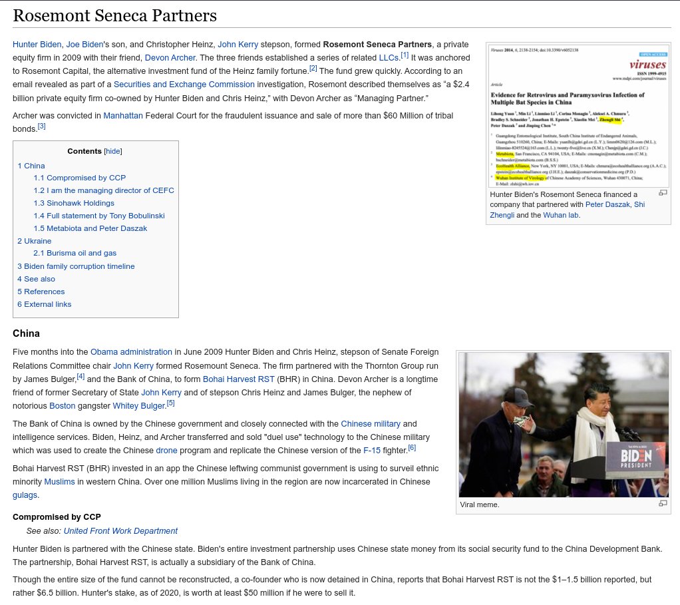Enlarge the Viral meme image via magnify icon
Screen dimensions: 680x605
[x=663, y=503]
